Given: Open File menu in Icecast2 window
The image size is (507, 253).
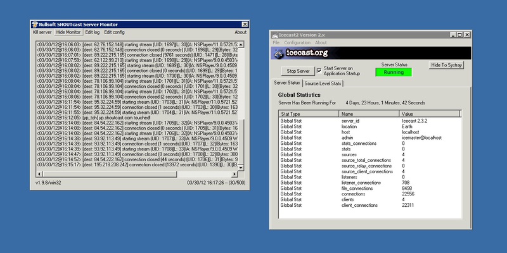Looking at the screenshot, I should pyautogui.click(x=276, y=42).
